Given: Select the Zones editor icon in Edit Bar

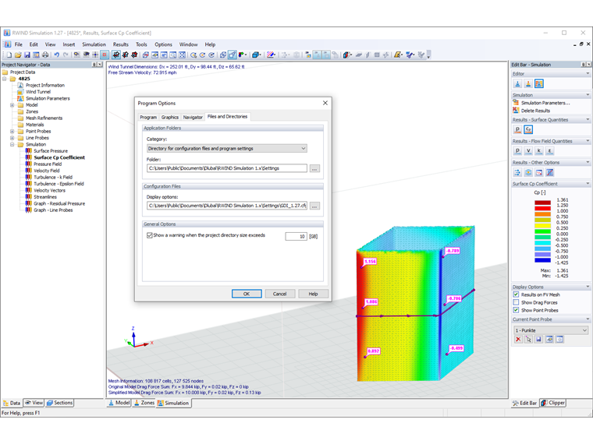Looking at the screenshot, I should point(528,84).
